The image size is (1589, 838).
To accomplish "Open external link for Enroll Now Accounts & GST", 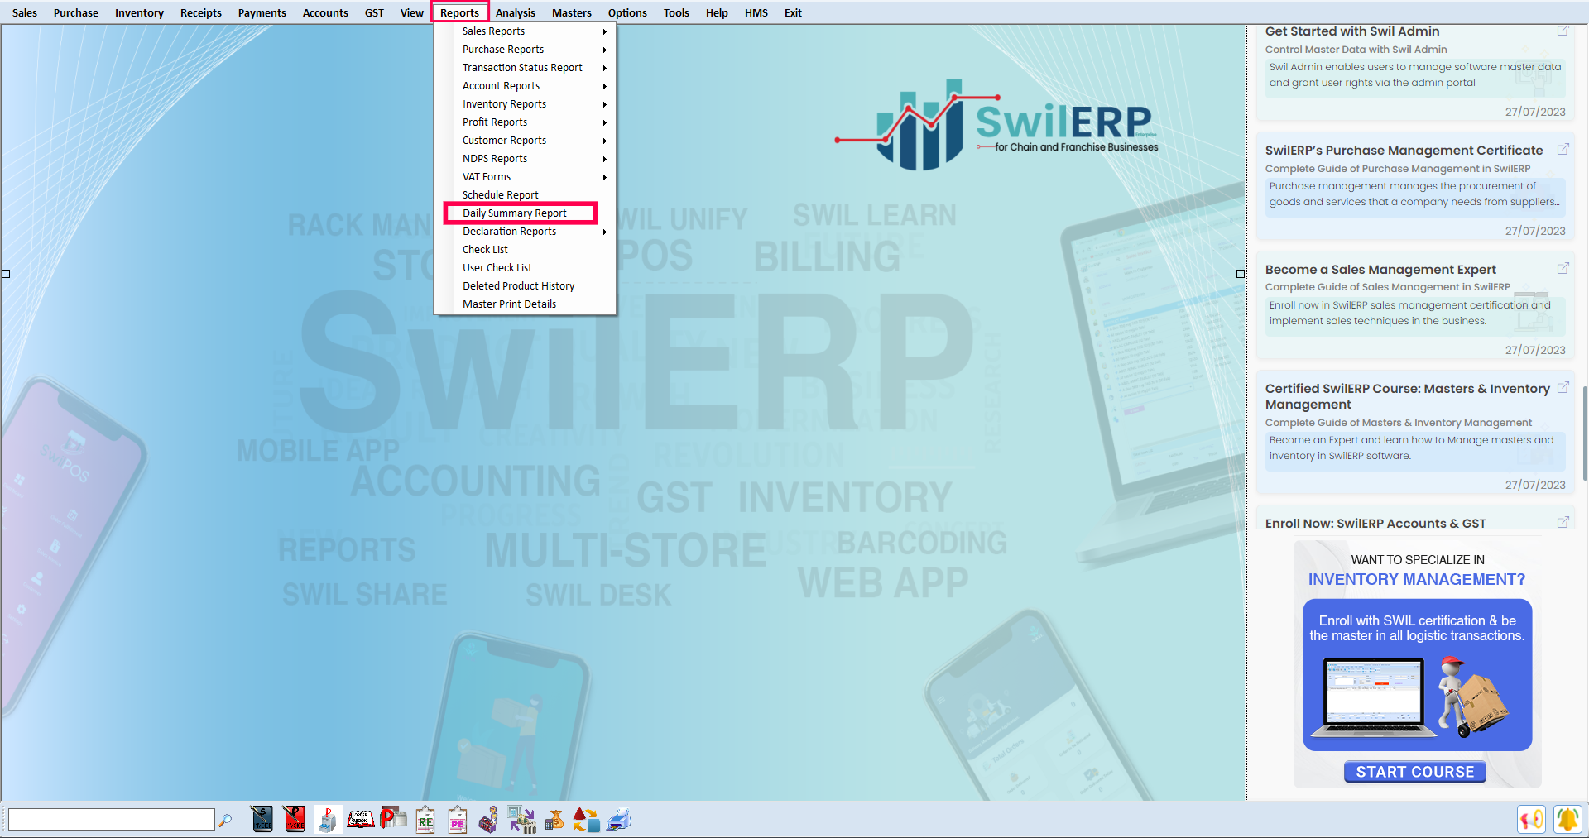I will (1563, 522).
